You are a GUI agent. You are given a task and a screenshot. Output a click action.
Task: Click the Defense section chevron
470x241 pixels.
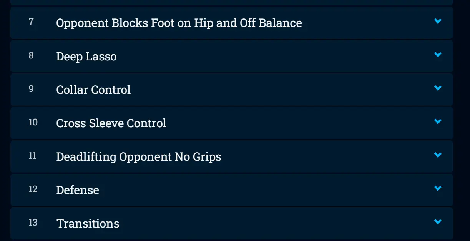[x=438, y=189]
